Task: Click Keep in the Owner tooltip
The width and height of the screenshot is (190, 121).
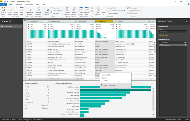Action: (105, 86)
